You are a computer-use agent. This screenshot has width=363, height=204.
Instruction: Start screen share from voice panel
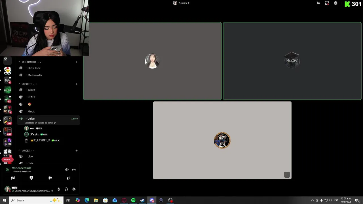31,178
